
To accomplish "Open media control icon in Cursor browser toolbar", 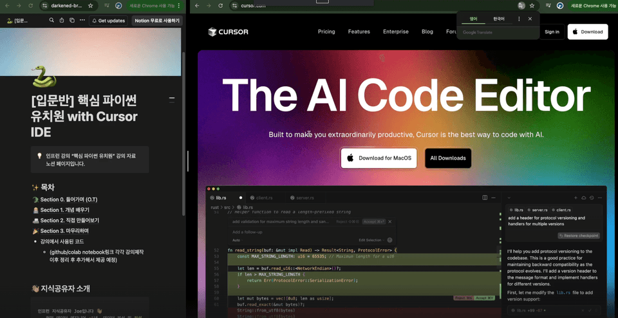I will click(548, 6).
